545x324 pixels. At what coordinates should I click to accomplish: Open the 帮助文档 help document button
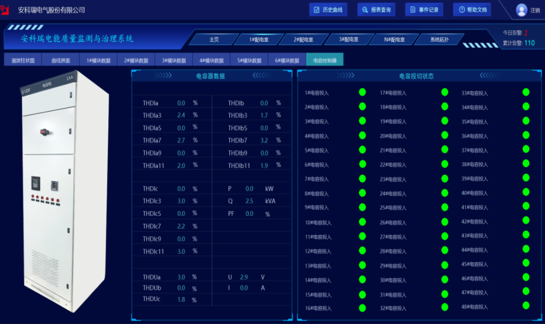click(472, 10)
